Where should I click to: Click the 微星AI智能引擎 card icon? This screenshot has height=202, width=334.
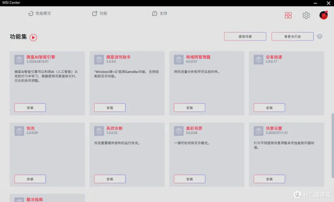tap(19, 60)
